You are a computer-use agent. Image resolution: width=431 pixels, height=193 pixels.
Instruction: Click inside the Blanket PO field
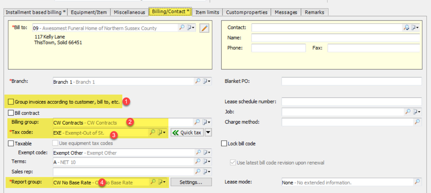(x=352, y=81)
